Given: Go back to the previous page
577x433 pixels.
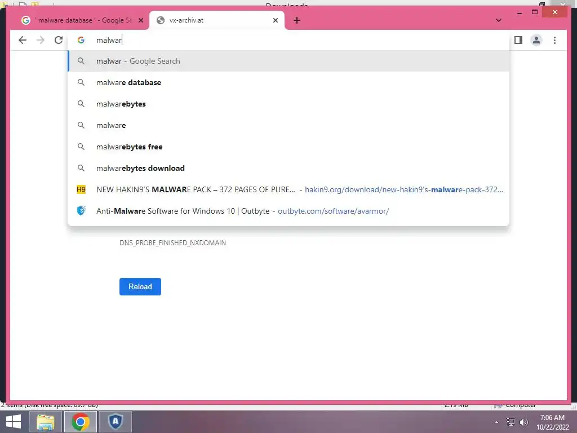Looking at the screenshot, I should click(23, 40).
